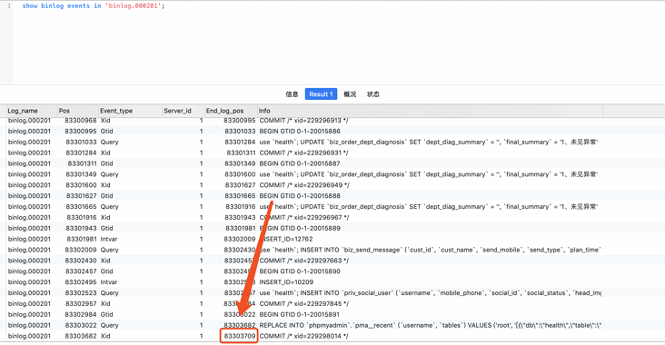Select Info cell 'COMMIT /* xid=229298014 */'
The width and height of the screenshot is (665, 345).
click(x=303, y=336)
